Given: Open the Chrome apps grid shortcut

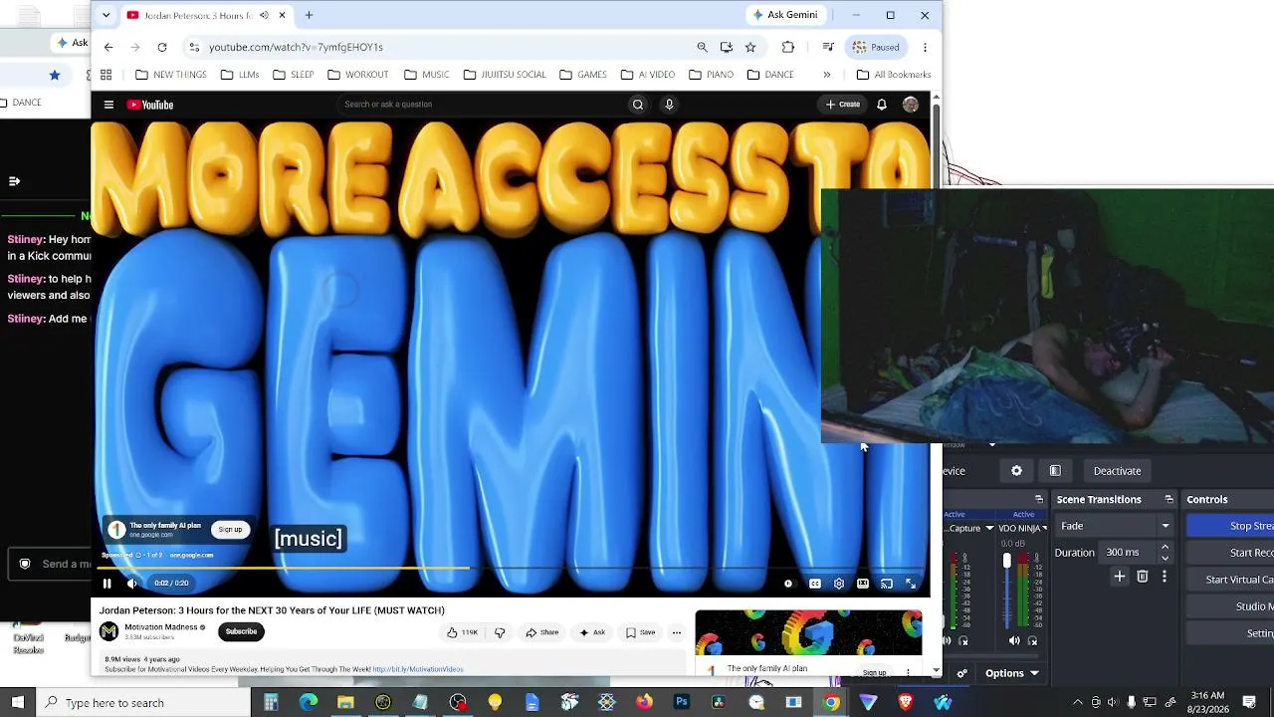Looking at the screenshot, I should pos(106,75).
